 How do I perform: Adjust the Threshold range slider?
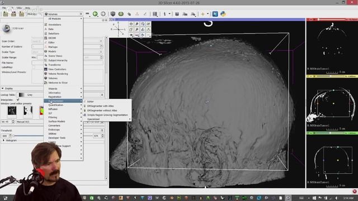pos(53,136)
